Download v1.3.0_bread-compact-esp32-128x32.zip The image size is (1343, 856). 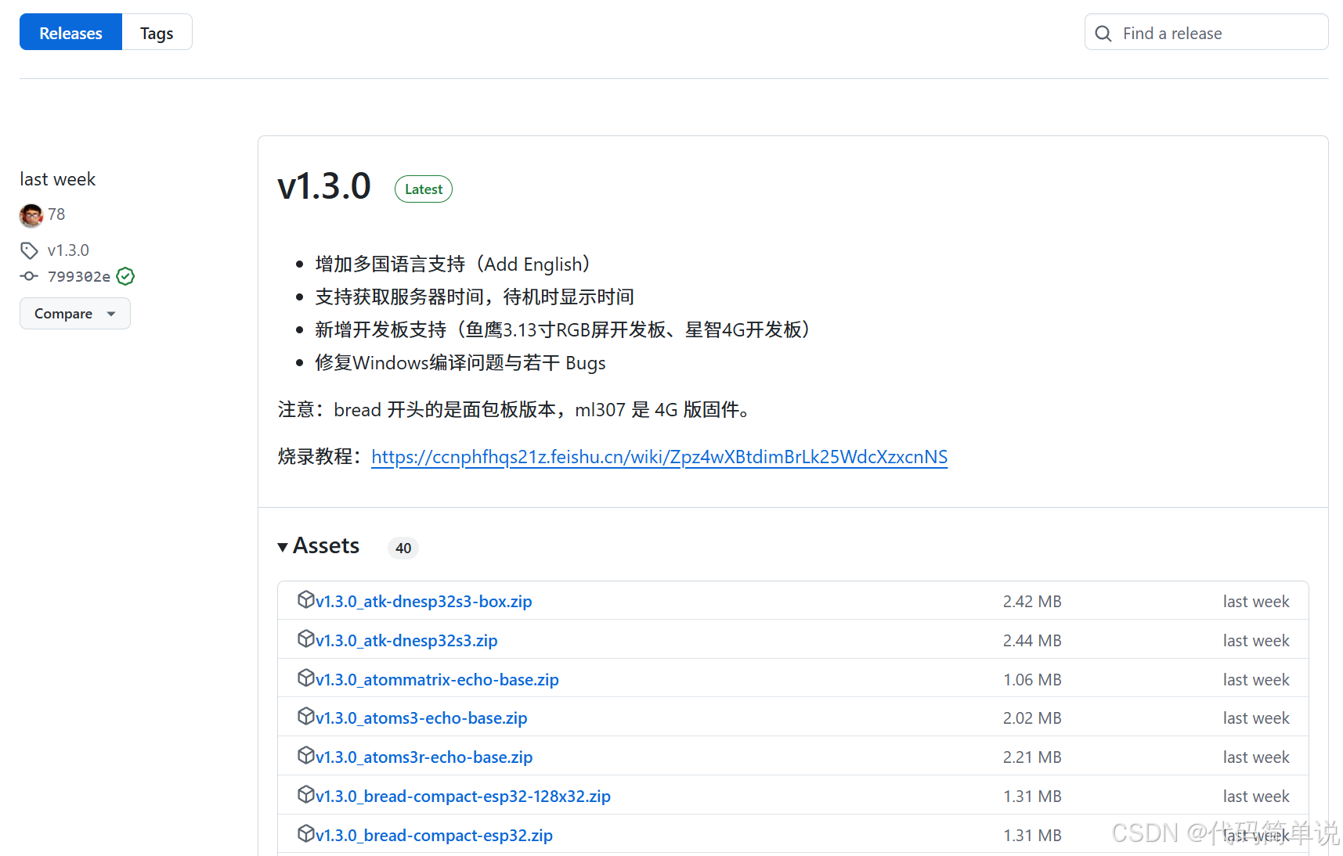click(x=463, y=797)
